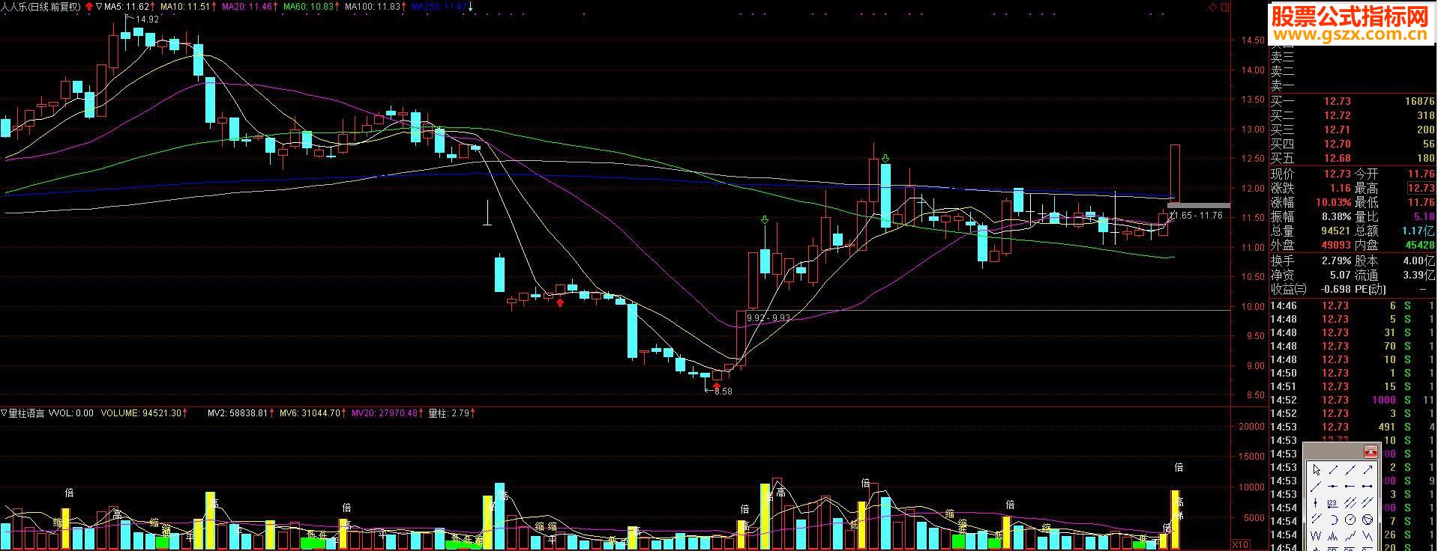
Task: Click the MA100: 11.83 indicator label
Action: (373, 7)
